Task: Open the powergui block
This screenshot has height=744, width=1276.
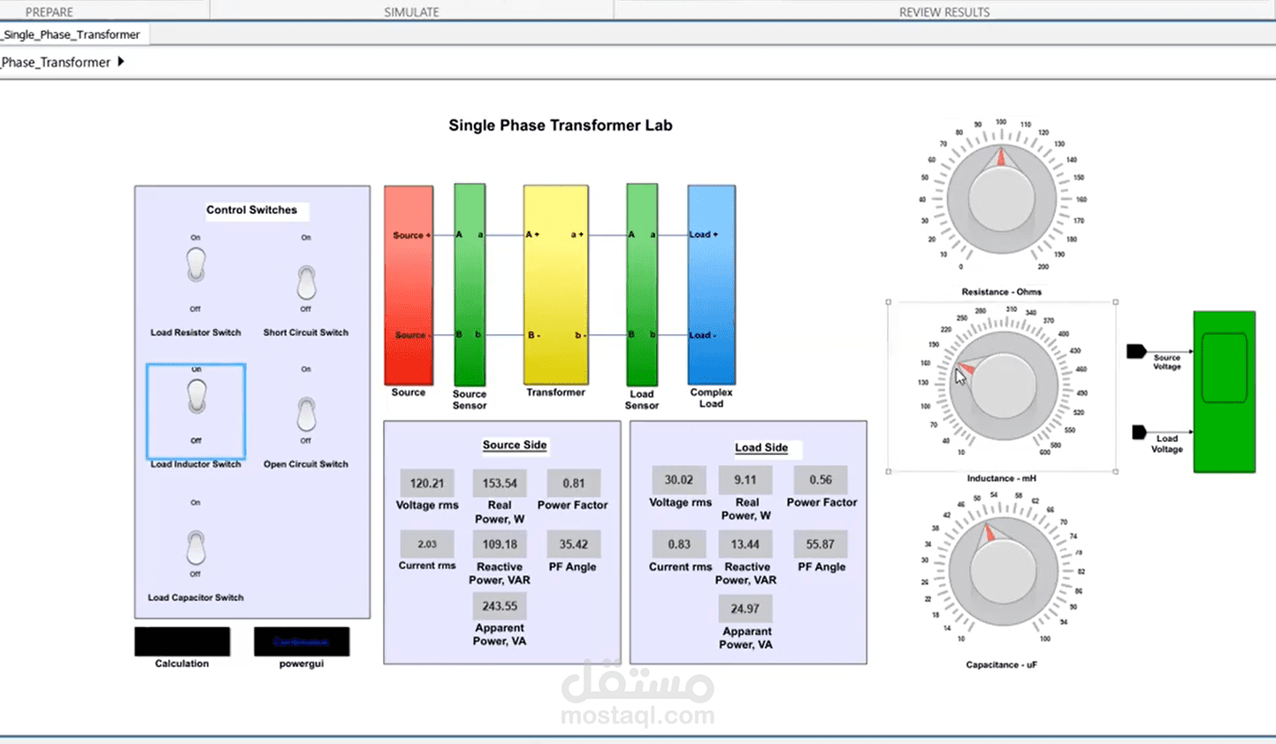Action: click(301, 641)
